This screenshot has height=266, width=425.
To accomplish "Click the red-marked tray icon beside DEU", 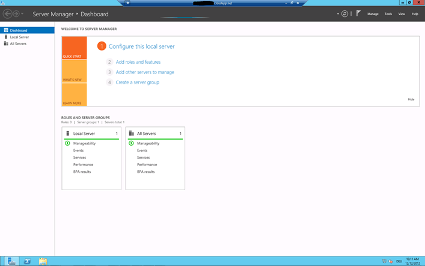I will [x=391, y=261].
